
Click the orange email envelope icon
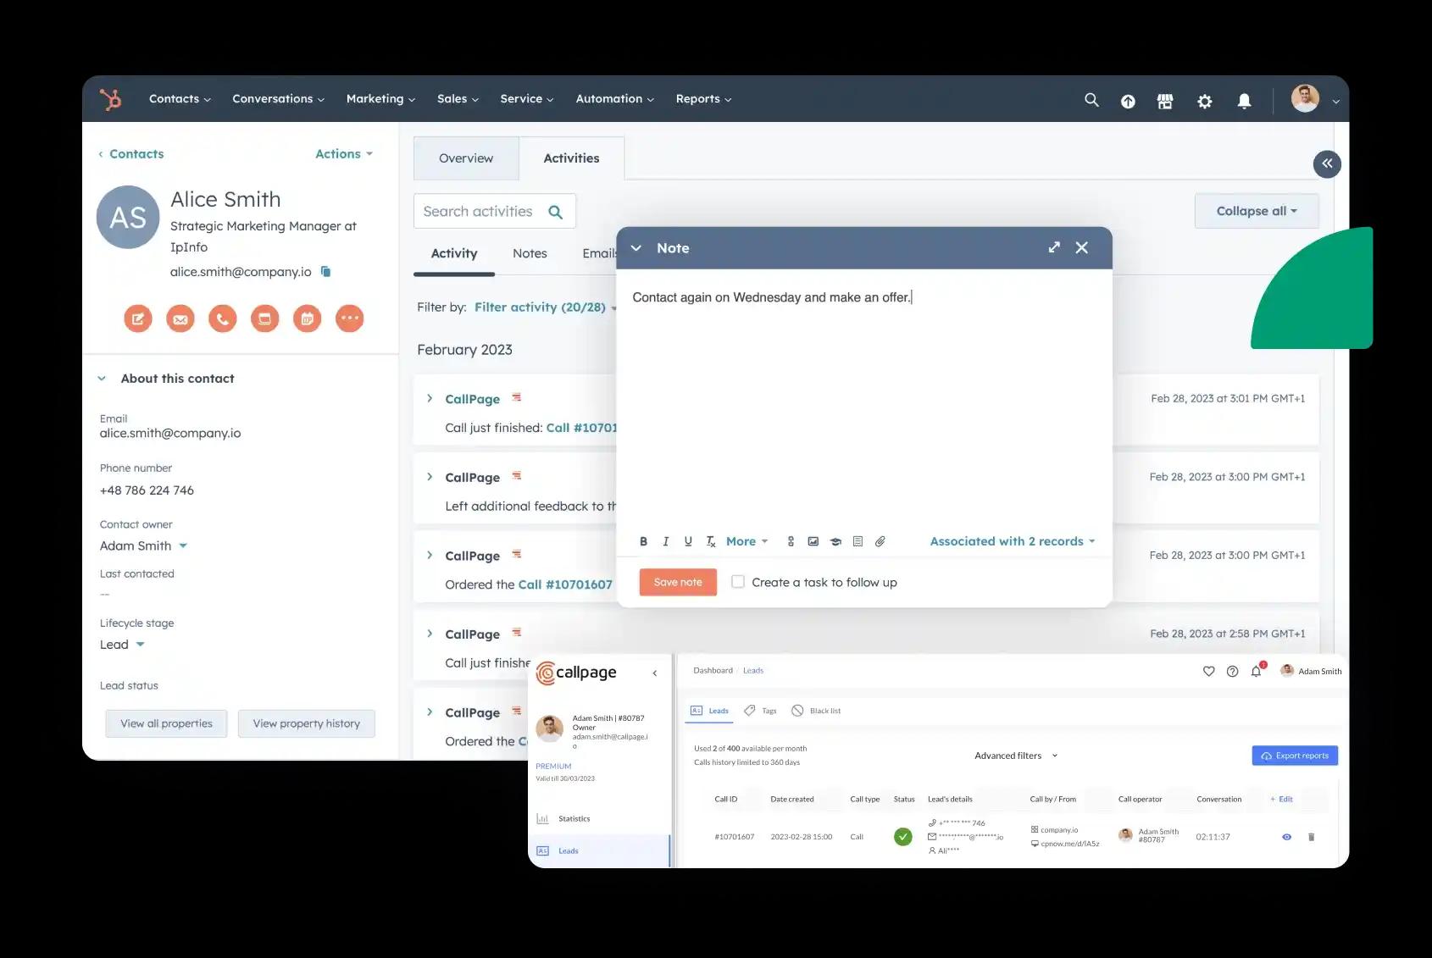180,318
